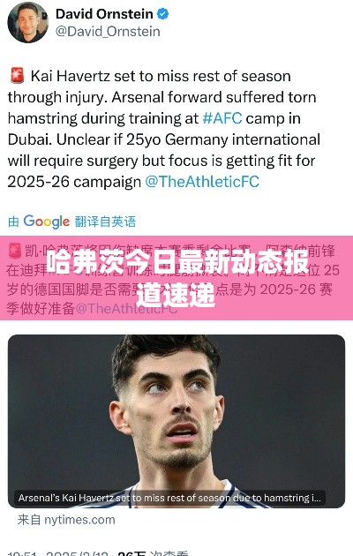
Task: Click the tweet timestamp at bottom
Action: tap(58, 553)
